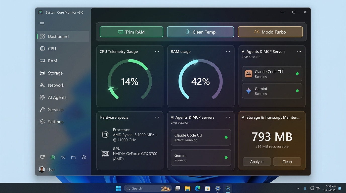The width and height of the screenshot is (346, 193).
Task: Click the AMD Ryzen processor text
Action: pos(135,137)
